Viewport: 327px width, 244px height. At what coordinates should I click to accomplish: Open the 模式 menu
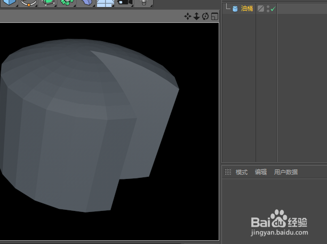click(242, 172)
